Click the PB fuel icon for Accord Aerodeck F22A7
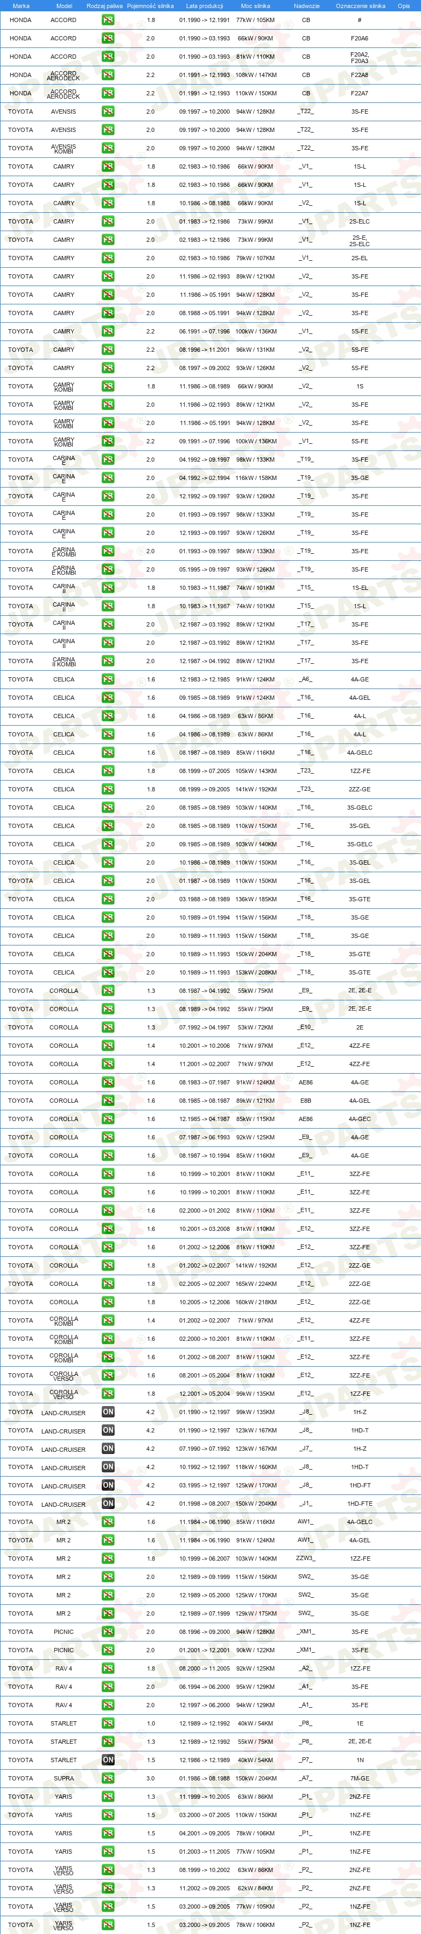This screenshot has width=421, height=1934. pos(108,93)
